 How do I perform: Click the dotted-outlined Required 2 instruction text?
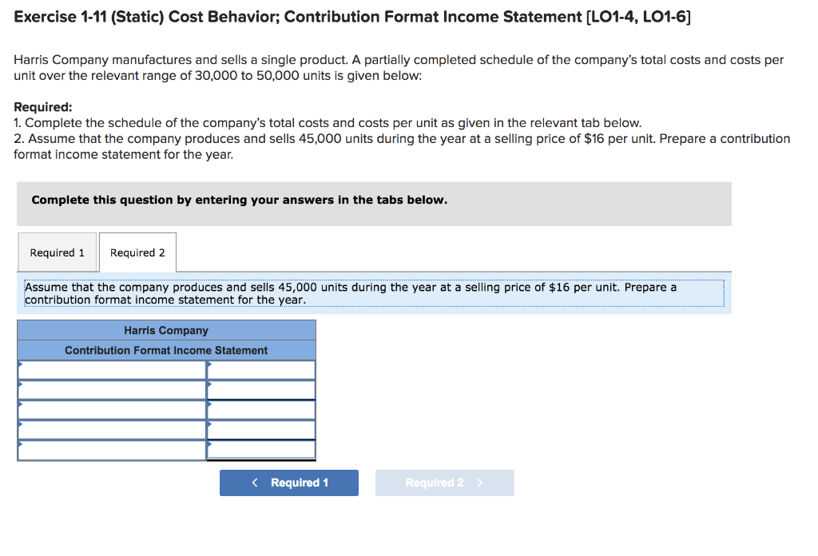(374, 293)
